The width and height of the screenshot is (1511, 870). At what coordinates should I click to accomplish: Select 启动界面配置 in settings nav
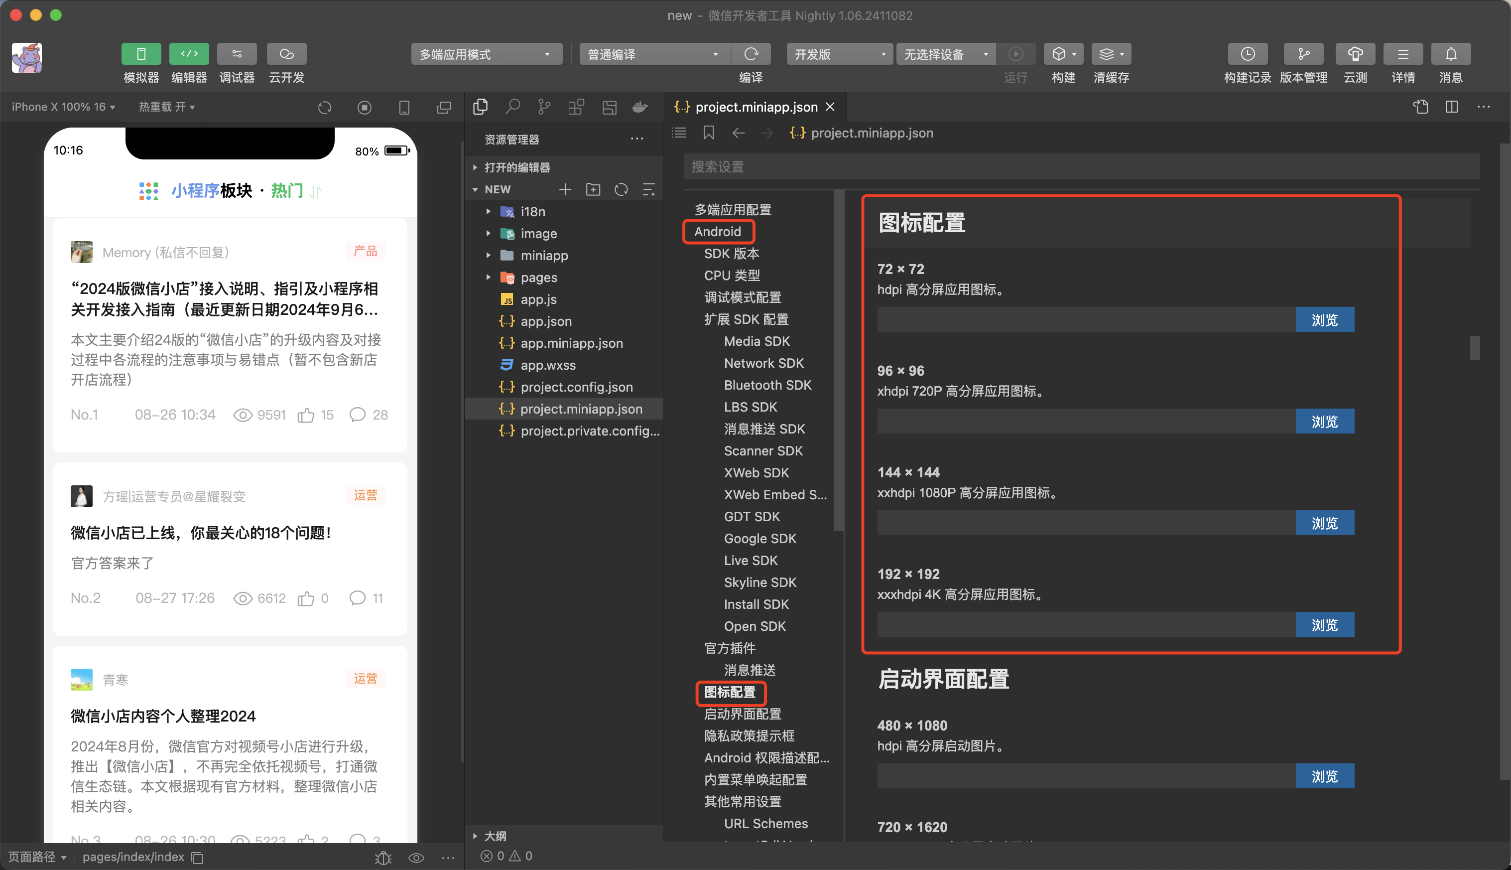(x=743, y=714)
